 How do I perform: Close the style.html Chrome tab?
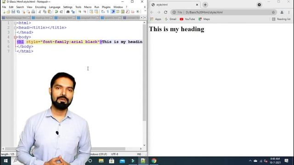pyautogui.click(x=197, y=5)
